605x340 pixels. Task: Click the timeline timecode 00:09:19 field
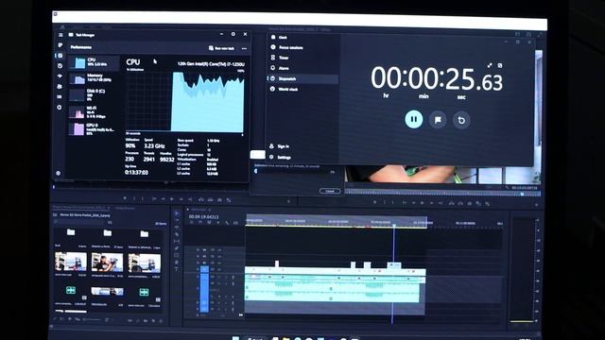[x=204, y=217]
